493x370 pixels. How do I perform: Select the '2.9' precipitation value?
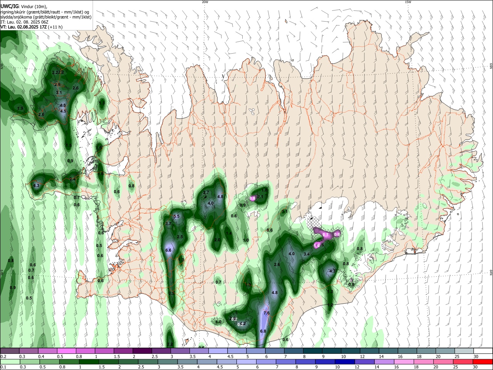tap(57, 84)
